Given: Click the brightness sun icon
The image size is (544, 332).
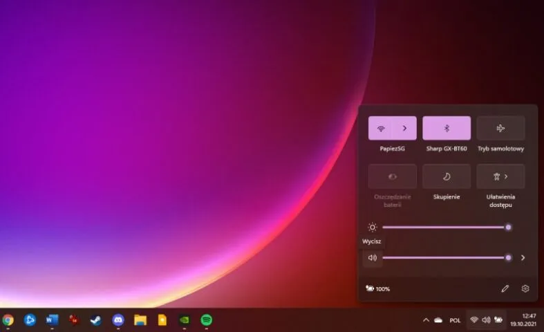Looking at the screenshot, I should point(373,227).
